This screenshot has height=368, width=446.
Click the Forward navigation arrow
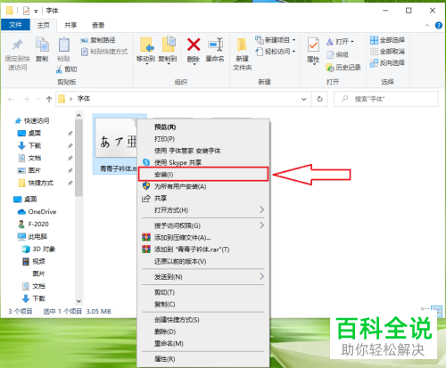26,99
